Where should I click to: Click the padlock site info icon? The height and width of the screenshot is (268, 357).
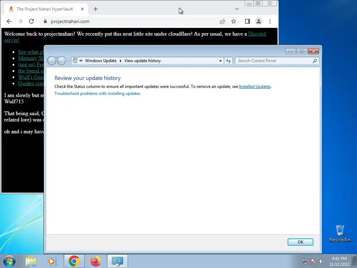pyautogui.click(x=45, y=21)
